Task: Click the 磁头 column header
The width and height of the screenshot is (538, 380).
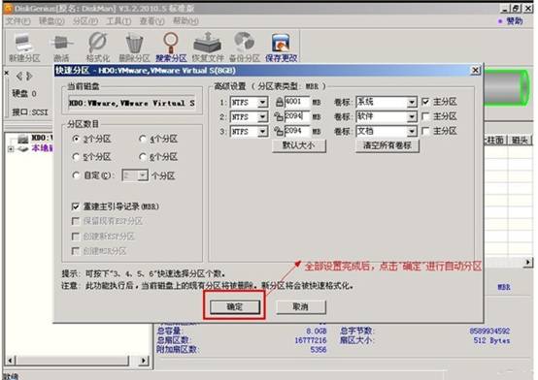Action: pos(520,141)
